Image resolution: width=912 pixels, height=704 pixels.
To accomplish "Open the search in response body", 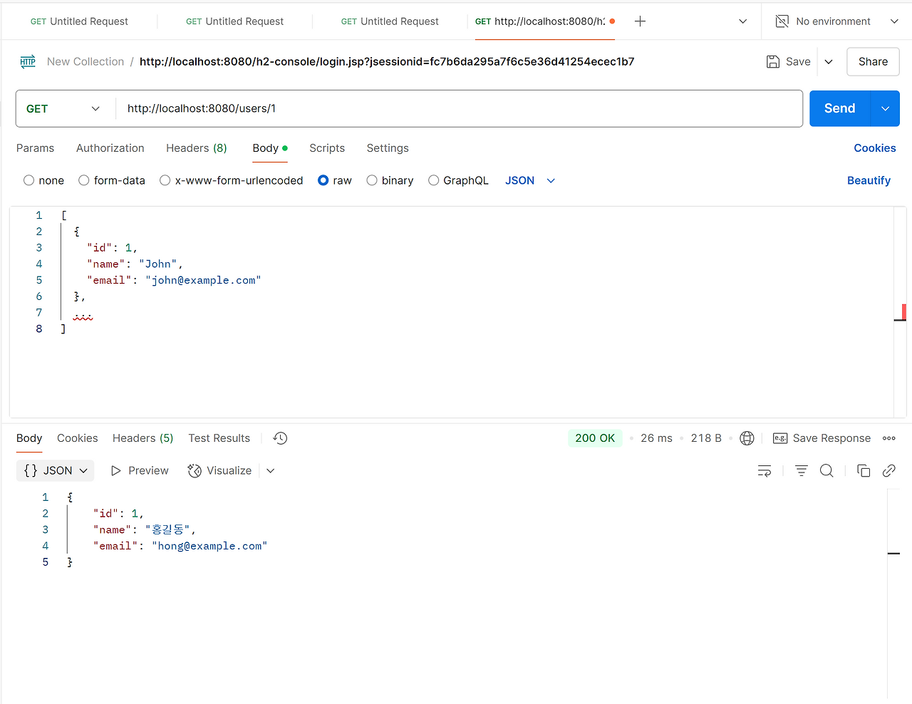I will pyautogui.click(x=826, y=470).
